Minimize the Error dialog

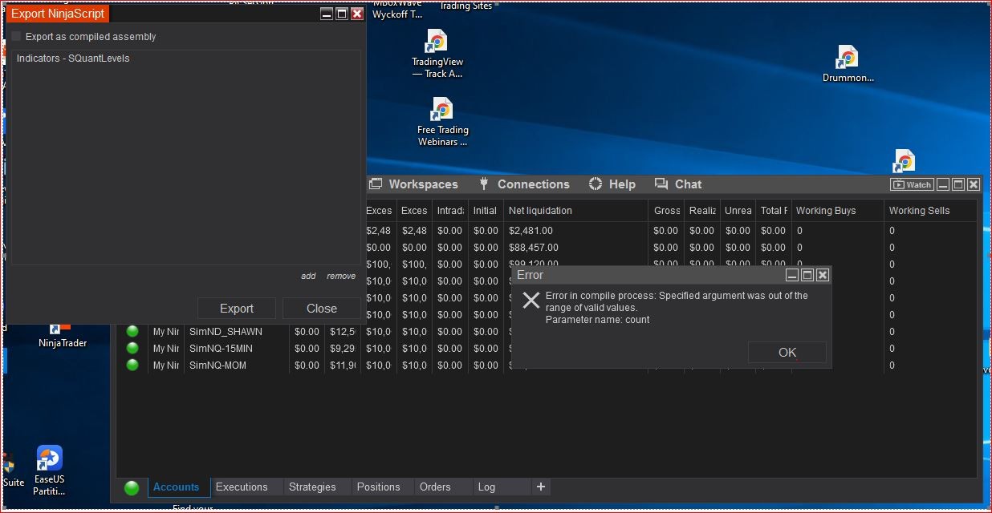(791, 275)
